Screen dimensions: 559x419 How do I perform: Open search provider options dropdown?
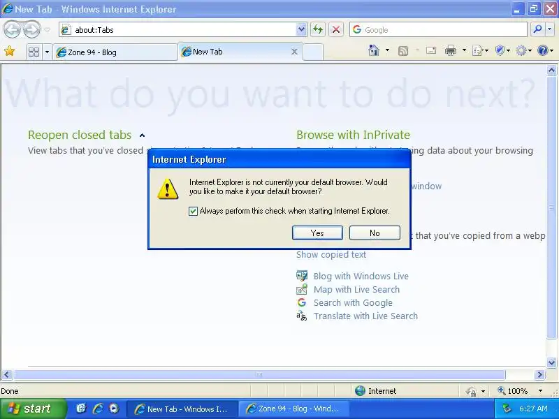tap(550, 30)
